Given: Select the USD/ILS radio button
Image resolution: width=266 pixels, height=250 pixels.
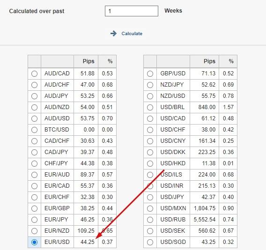Looking at the screenshot, I should [x=150, y=175].
